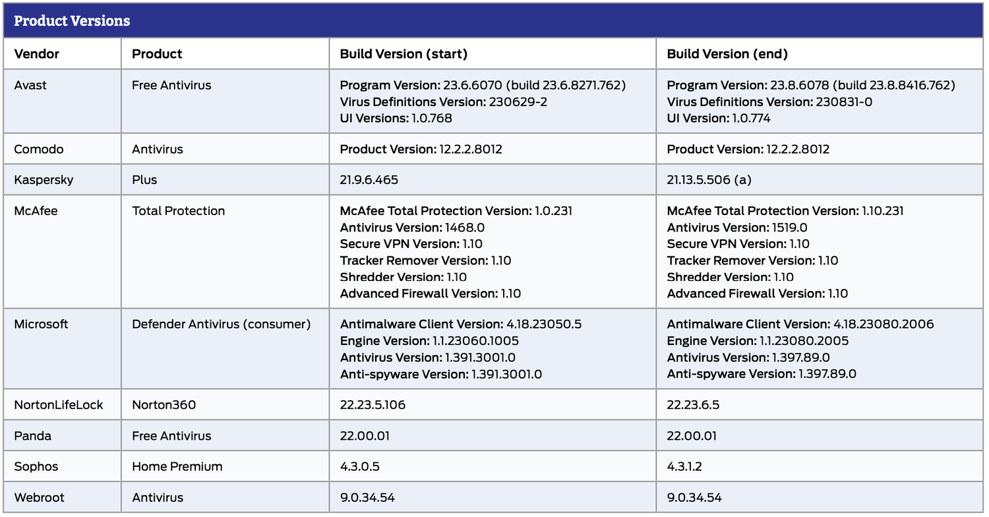Screen dimensions: 989x517
Task: Select the Kaspersky vendor cell
Action: tap(44, 180)
